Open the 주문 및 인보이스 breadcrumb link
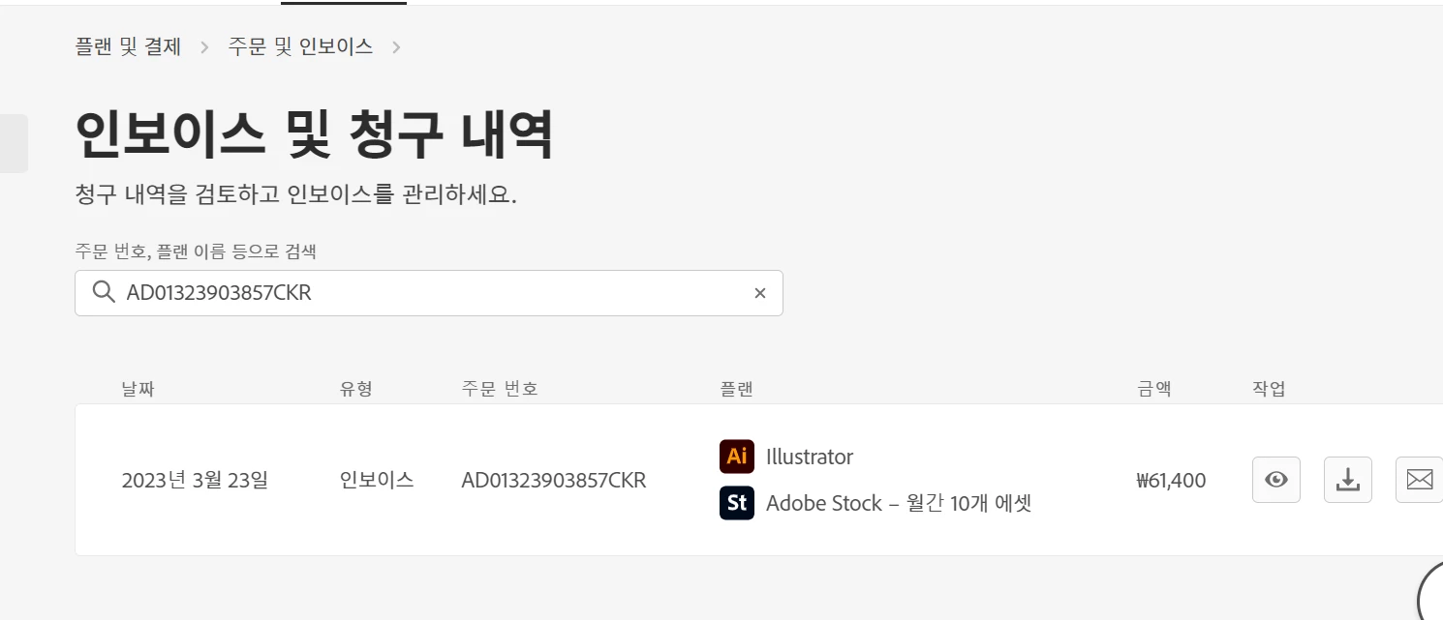The width and height of the screenshot is (1443, 620). [301, 46]
